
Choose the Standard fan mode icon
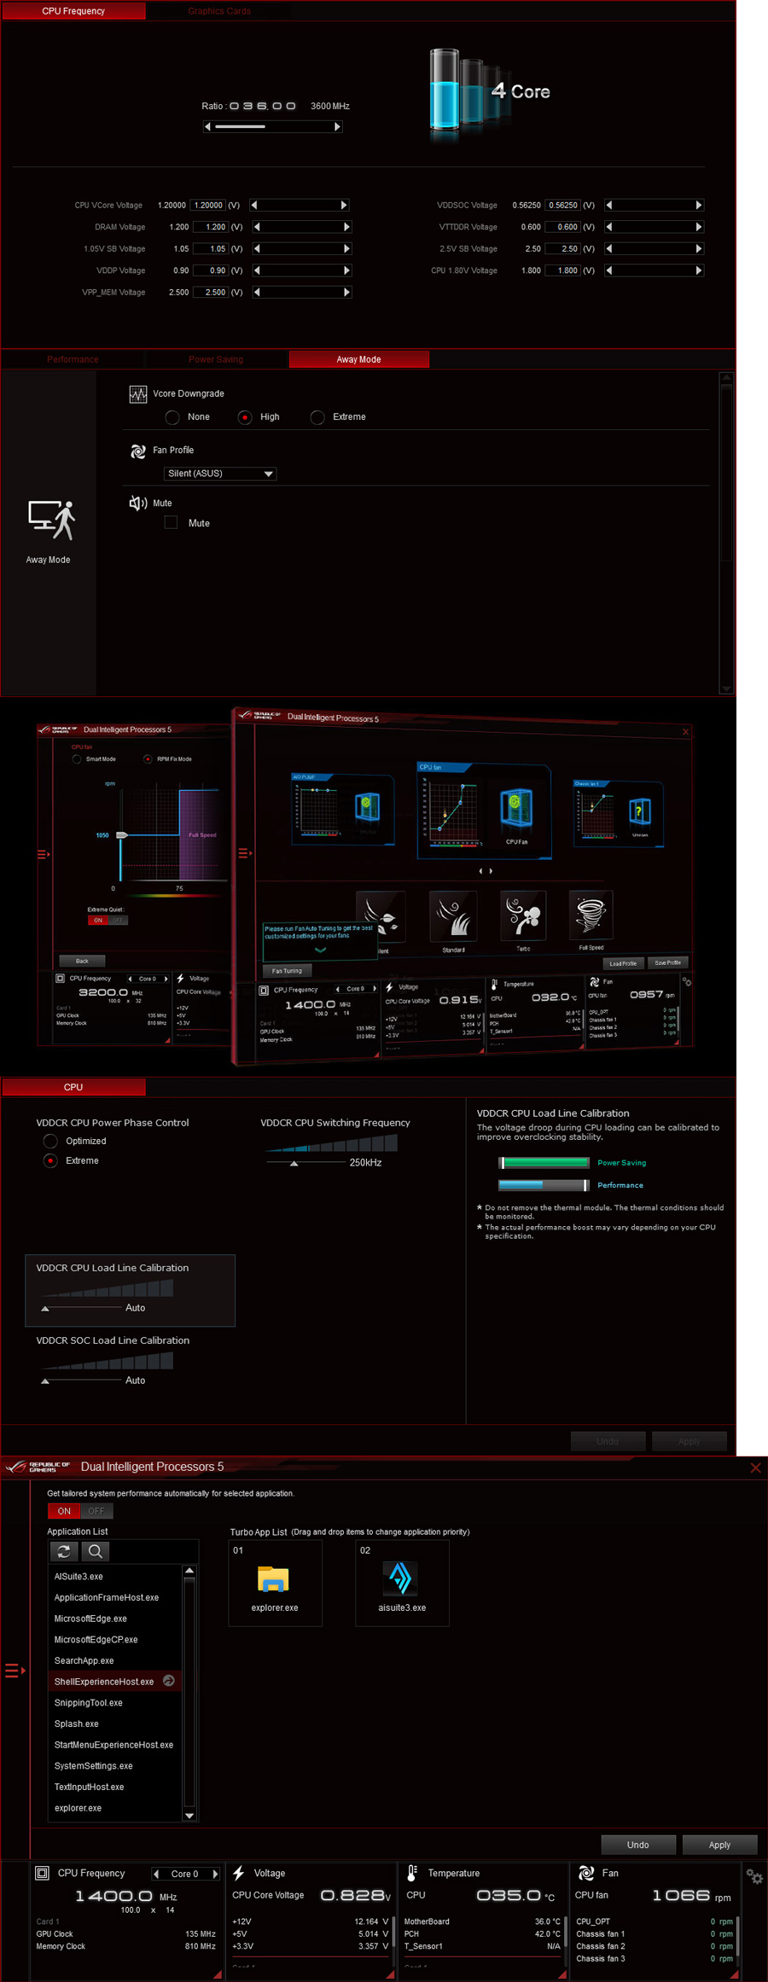point(453,915)
